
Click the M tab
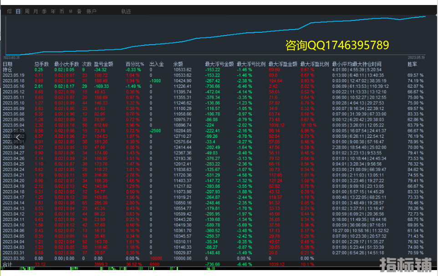point(71,11)
